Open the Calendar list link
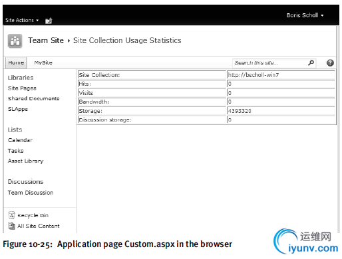342x259 pixels. [20, 140]
